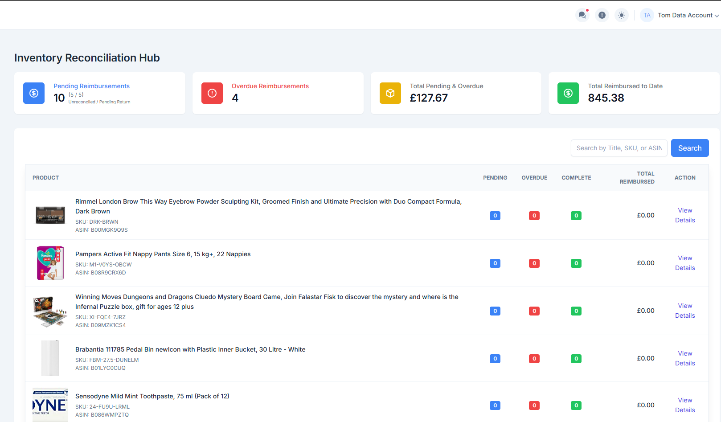Open the chat messages icon
The image size is (721, 422).
coord(582,15)
